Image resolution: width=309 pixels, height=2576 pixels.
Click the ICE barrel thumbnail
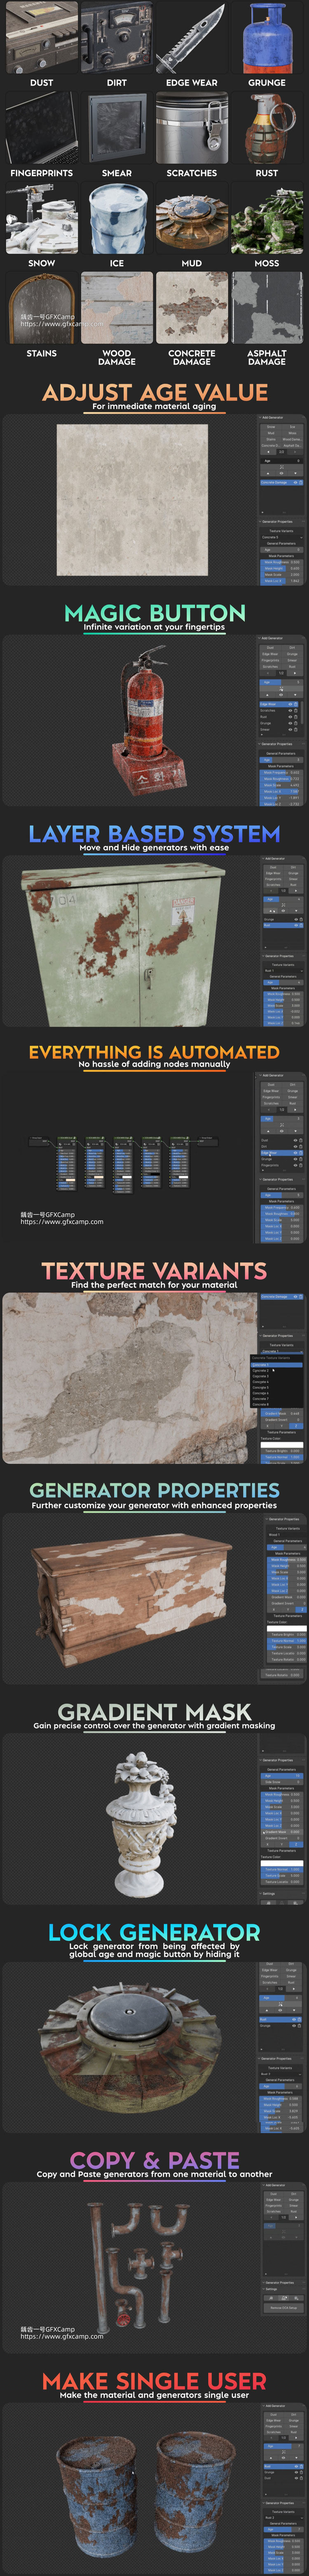[x=117, y=218]
